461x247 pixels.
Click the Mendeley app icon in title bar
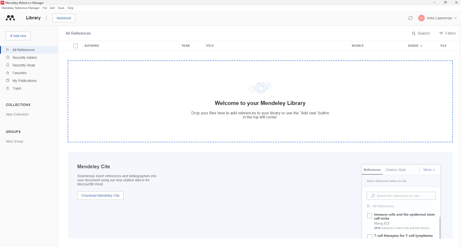pos(3,3)
